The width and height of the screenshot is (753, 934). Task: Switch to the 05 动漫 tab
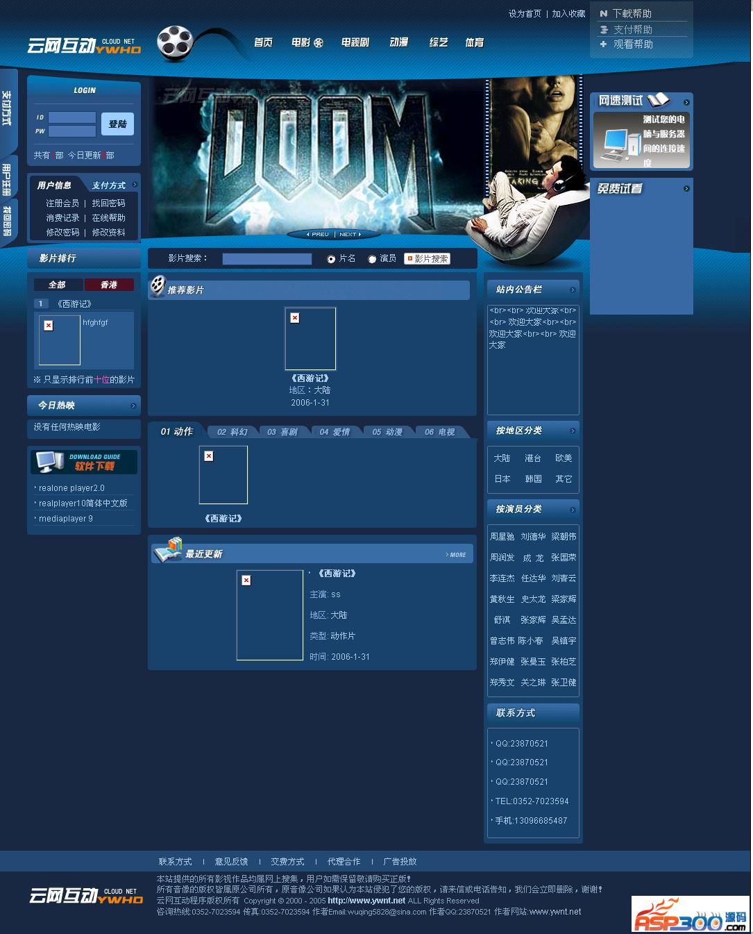coord(387,432)
